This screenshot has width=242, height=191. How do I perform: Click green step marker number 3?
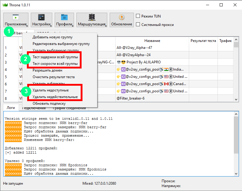pyautogui.click(x=26, y=91)
